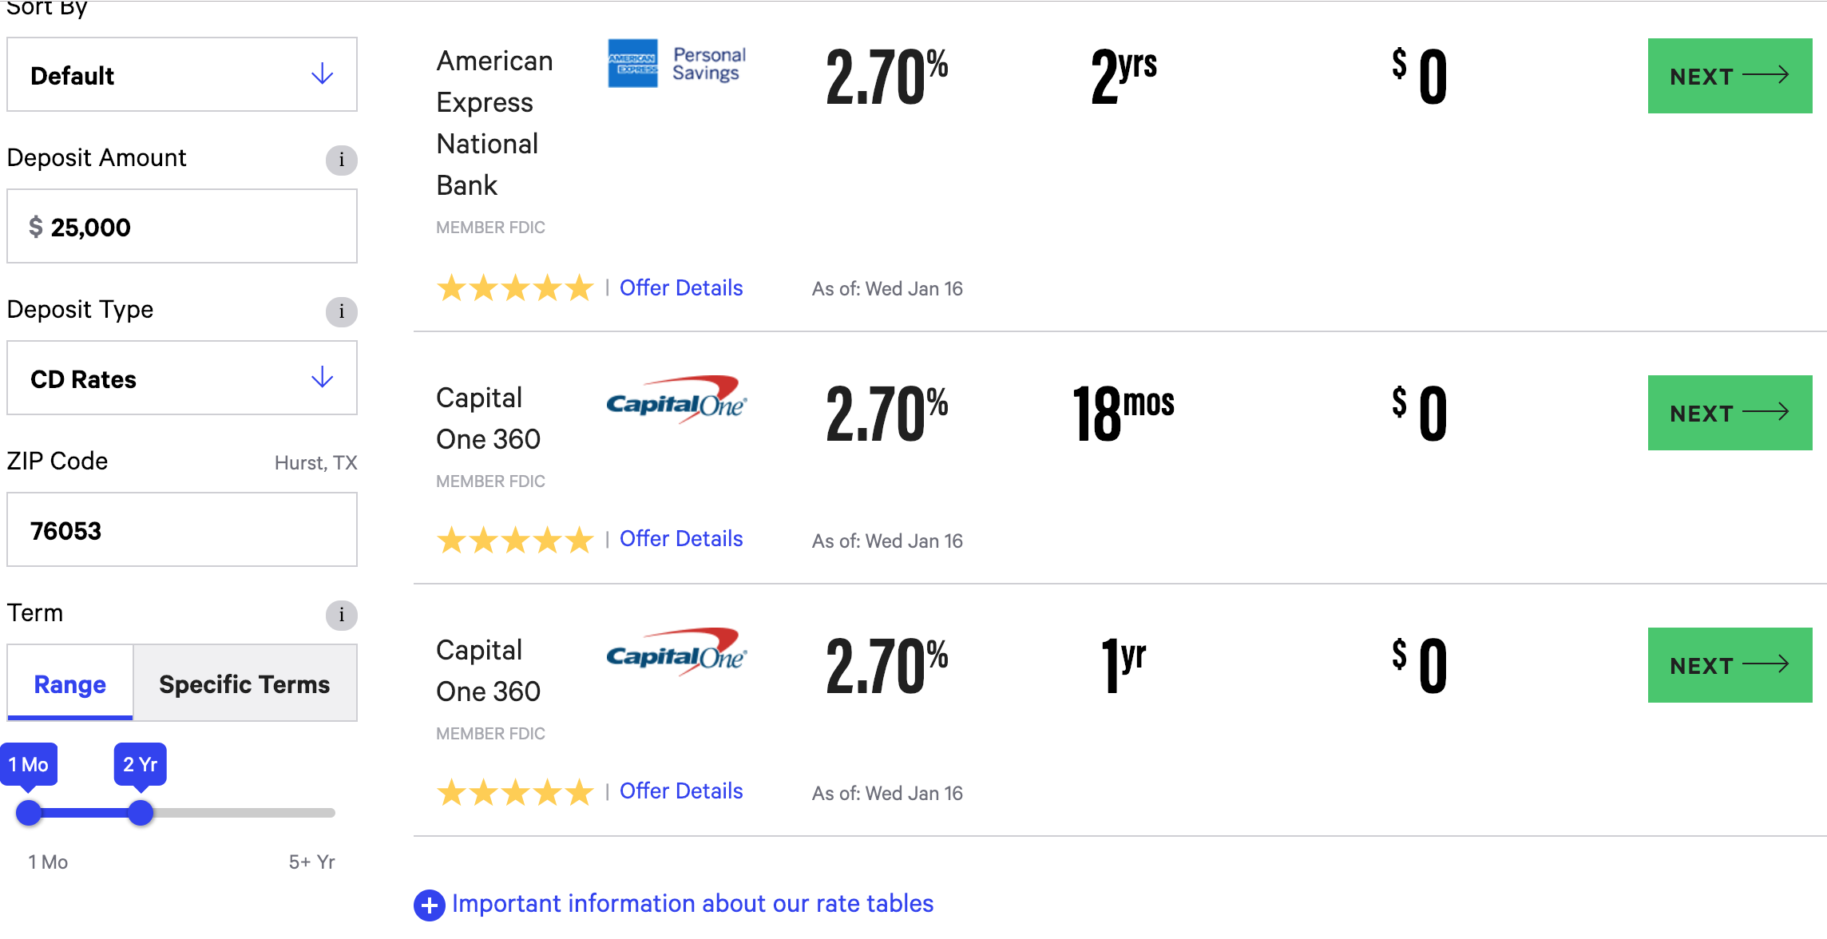Click the Deposit Type info icon
1827x939 pixels.
click(341, 311)
